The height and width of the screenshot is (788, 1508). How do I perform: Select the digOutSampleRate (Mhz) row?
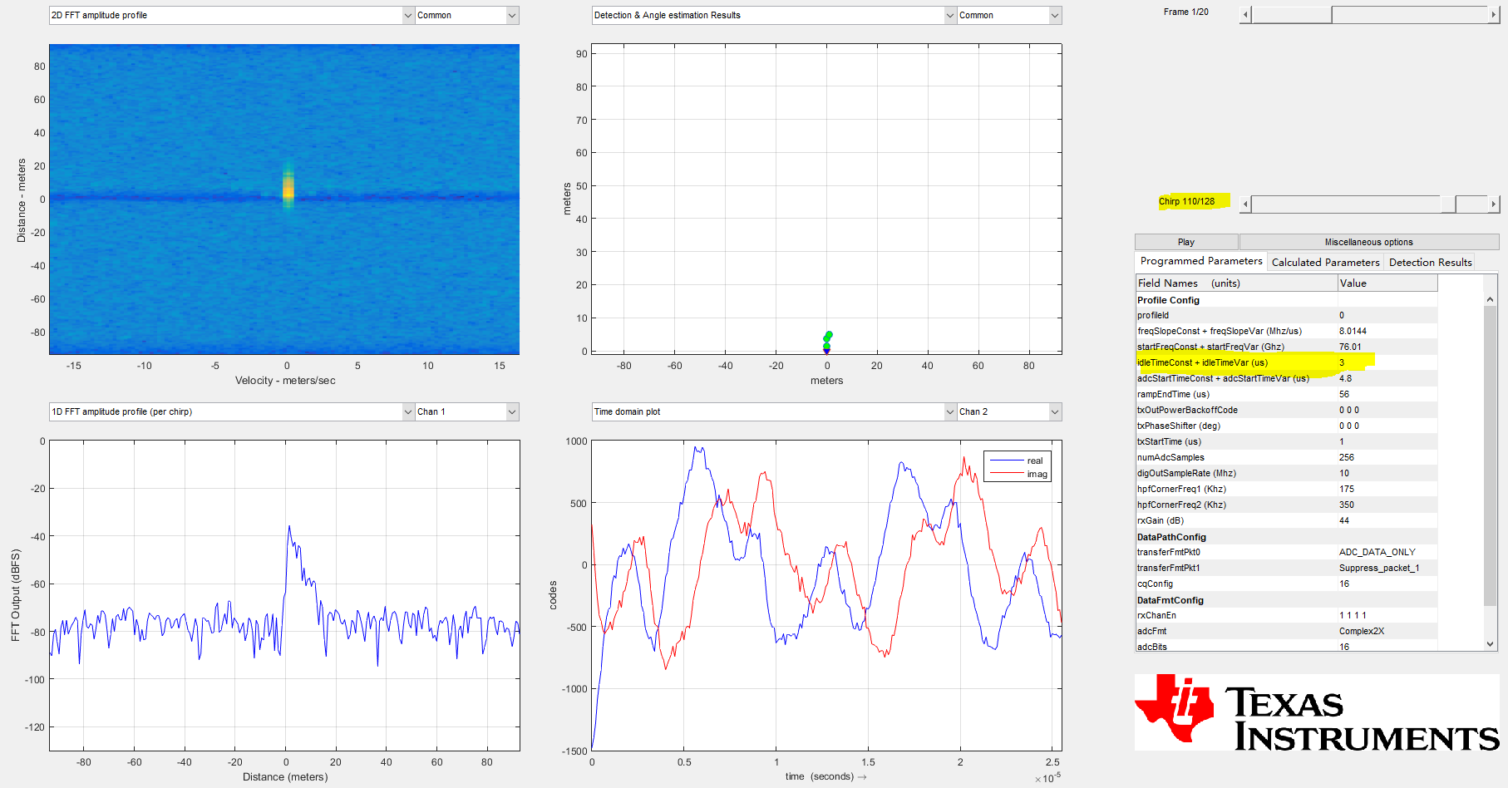[1286, 473]
